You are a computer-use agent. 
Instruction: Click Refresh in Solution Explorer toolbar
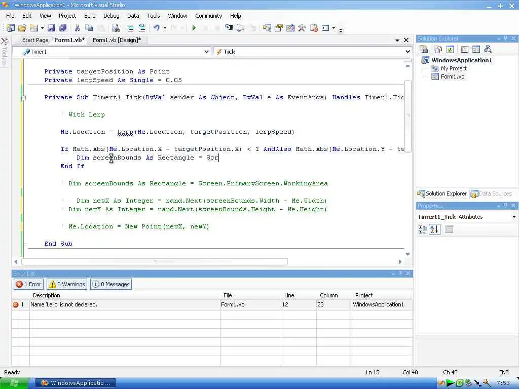point(450,49)
